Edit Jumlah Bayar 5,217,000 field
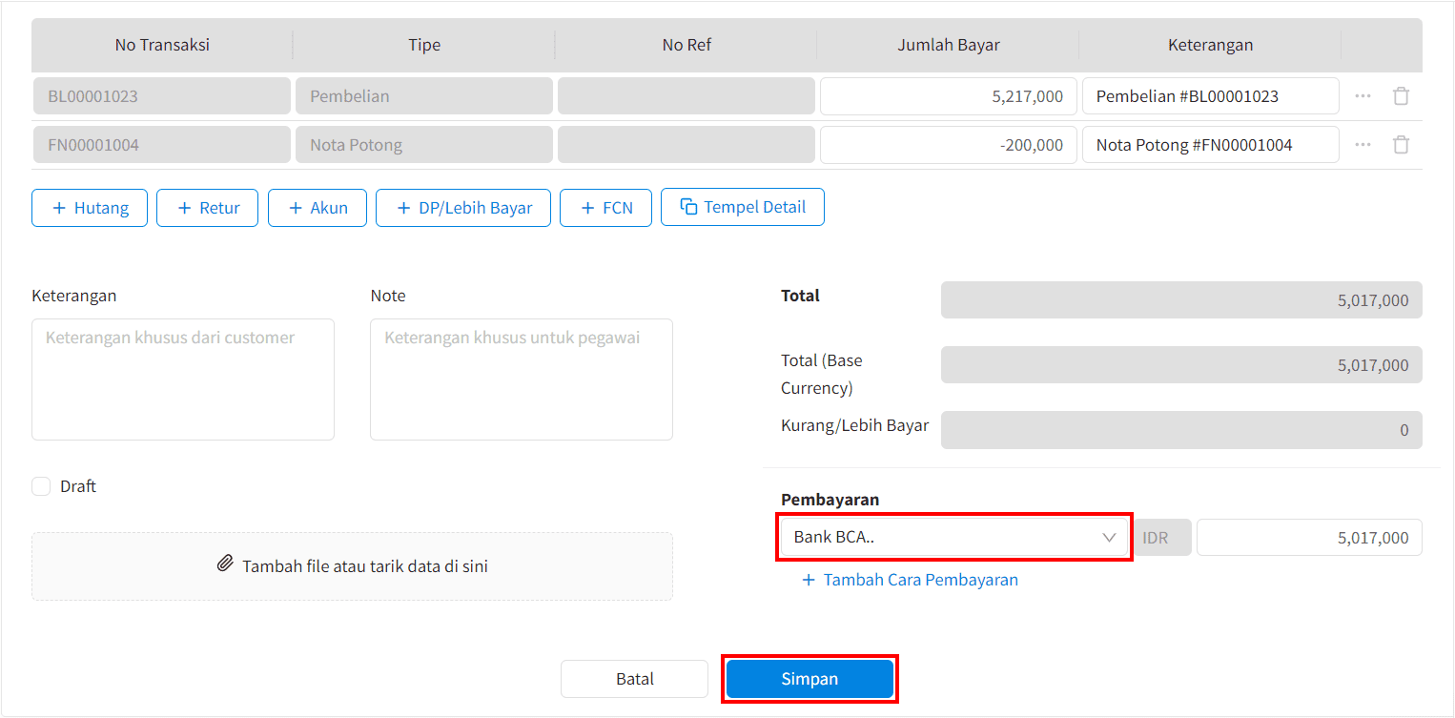Viewport: 1455px width, 718px height. (x=949, y=96)
